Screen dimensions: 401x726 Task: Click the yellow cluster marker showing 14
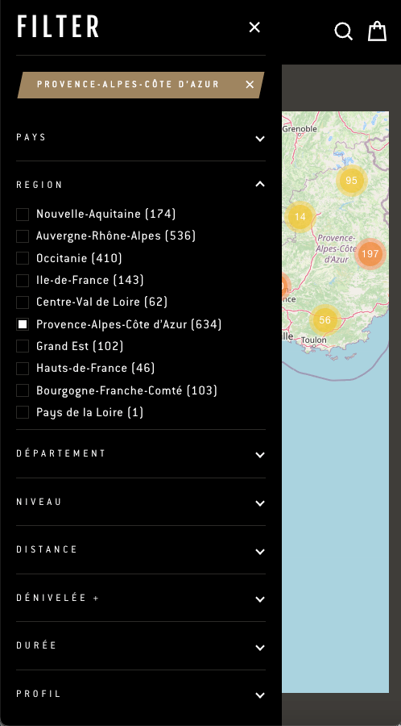pos(300,216)
